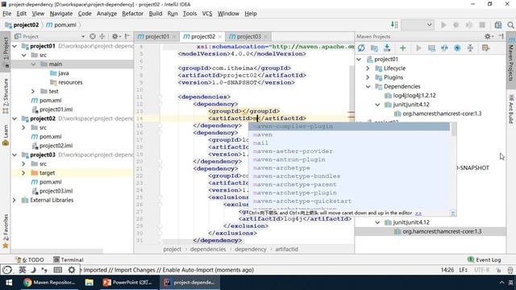Open the Project view dropdown
This screenshot has width=516, height=290.
pos(83,36)
